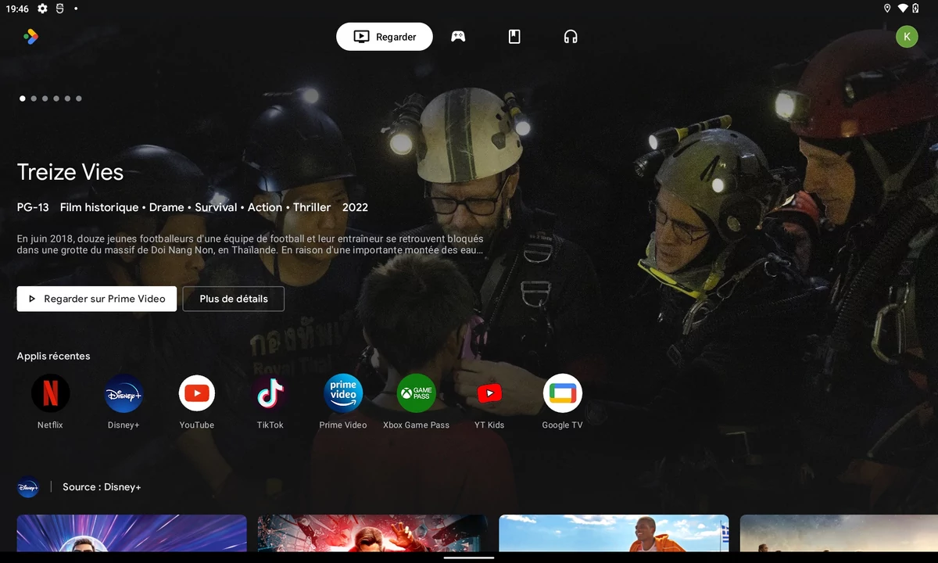Open the Netflix app icon
Viewport: 938px width, 563px height.
pyautogui.click(x=50, y=393)
